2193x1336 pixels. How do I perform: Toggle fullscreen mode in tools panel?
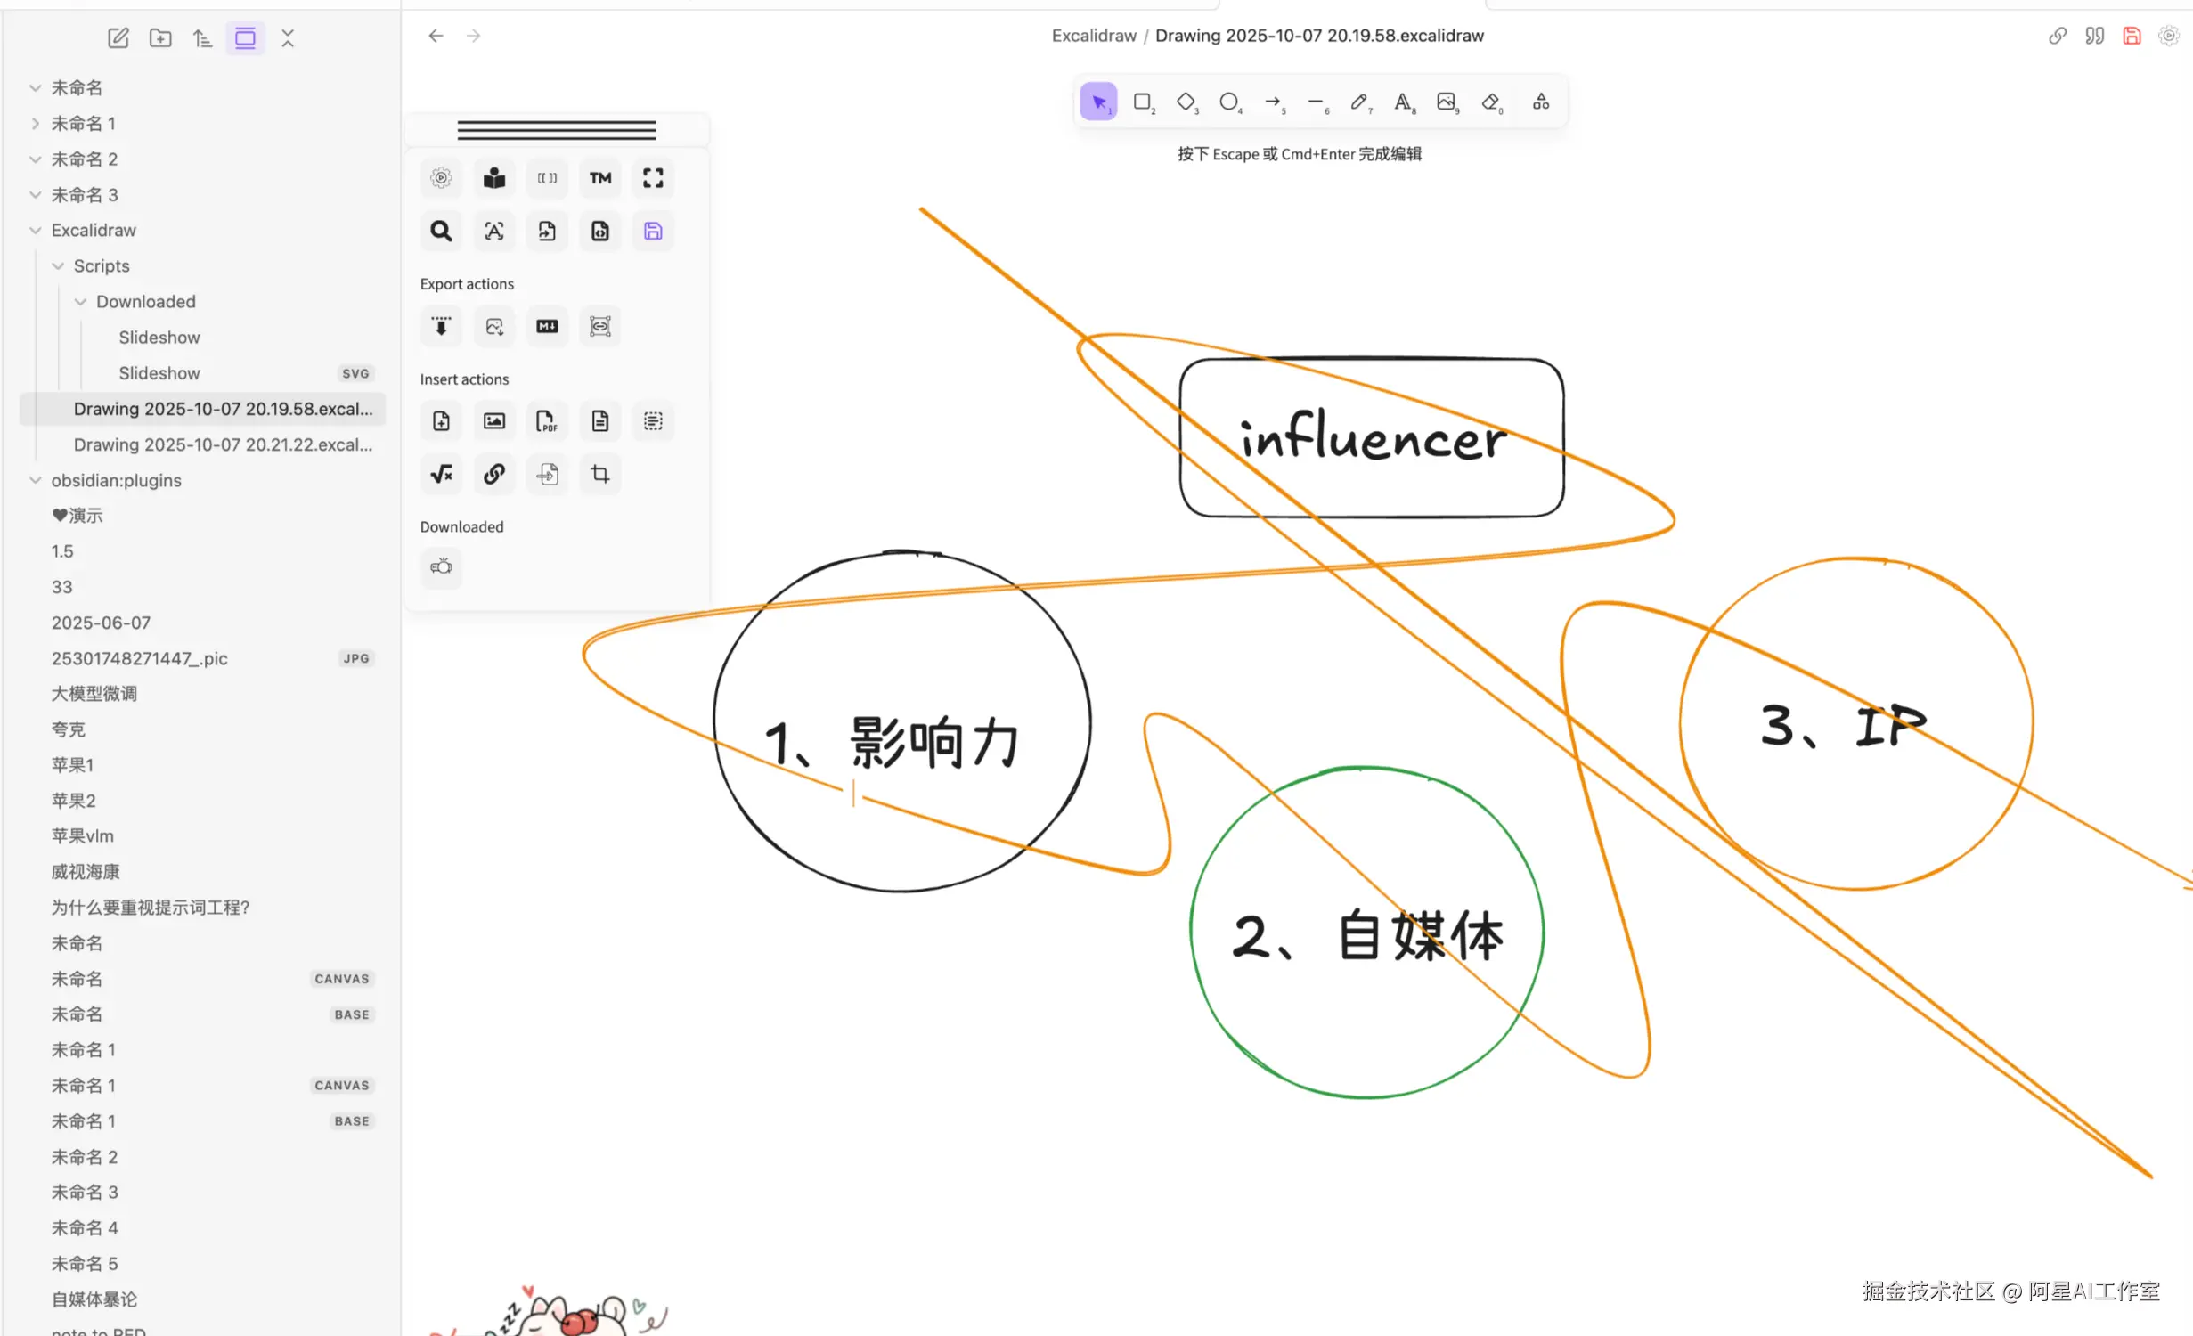(653, 178)
